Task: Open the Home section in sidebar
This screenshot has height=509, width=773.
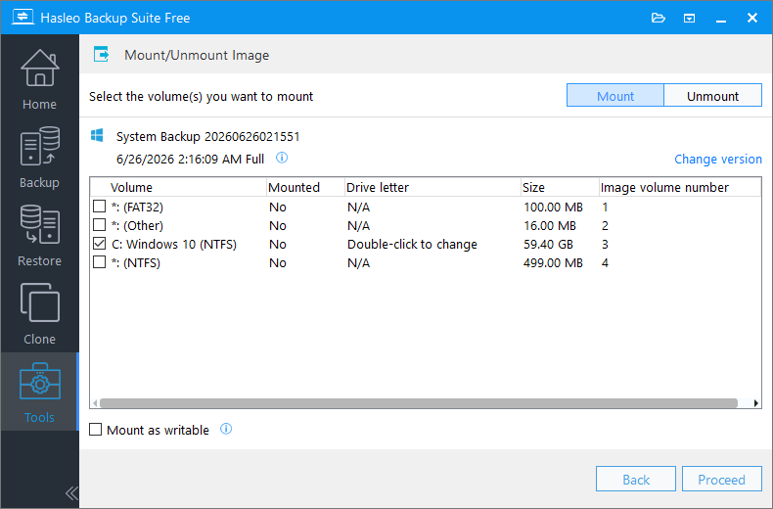Action: click(x=39, y=80)
